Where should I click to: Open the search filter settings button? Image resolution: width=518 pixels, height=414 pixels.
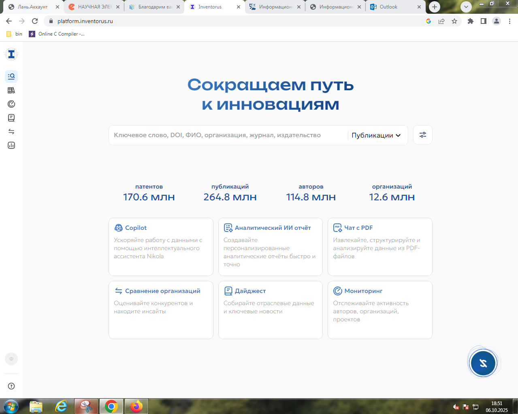tap(422, 135)
